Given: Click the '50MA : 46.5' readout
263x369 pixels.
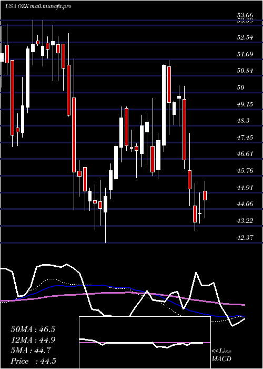Looking at the screenshot, I should point(33,329).
